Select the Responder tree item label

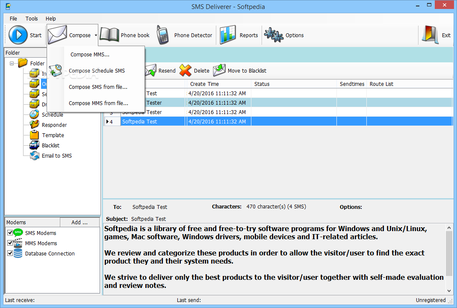pos(54,125)
